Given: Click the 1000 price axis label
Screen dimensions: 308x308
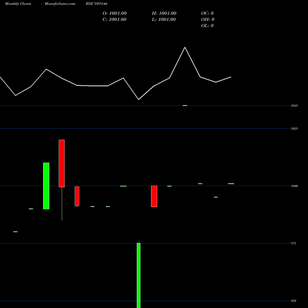Looking at the screenshot, I should (294, 186).
